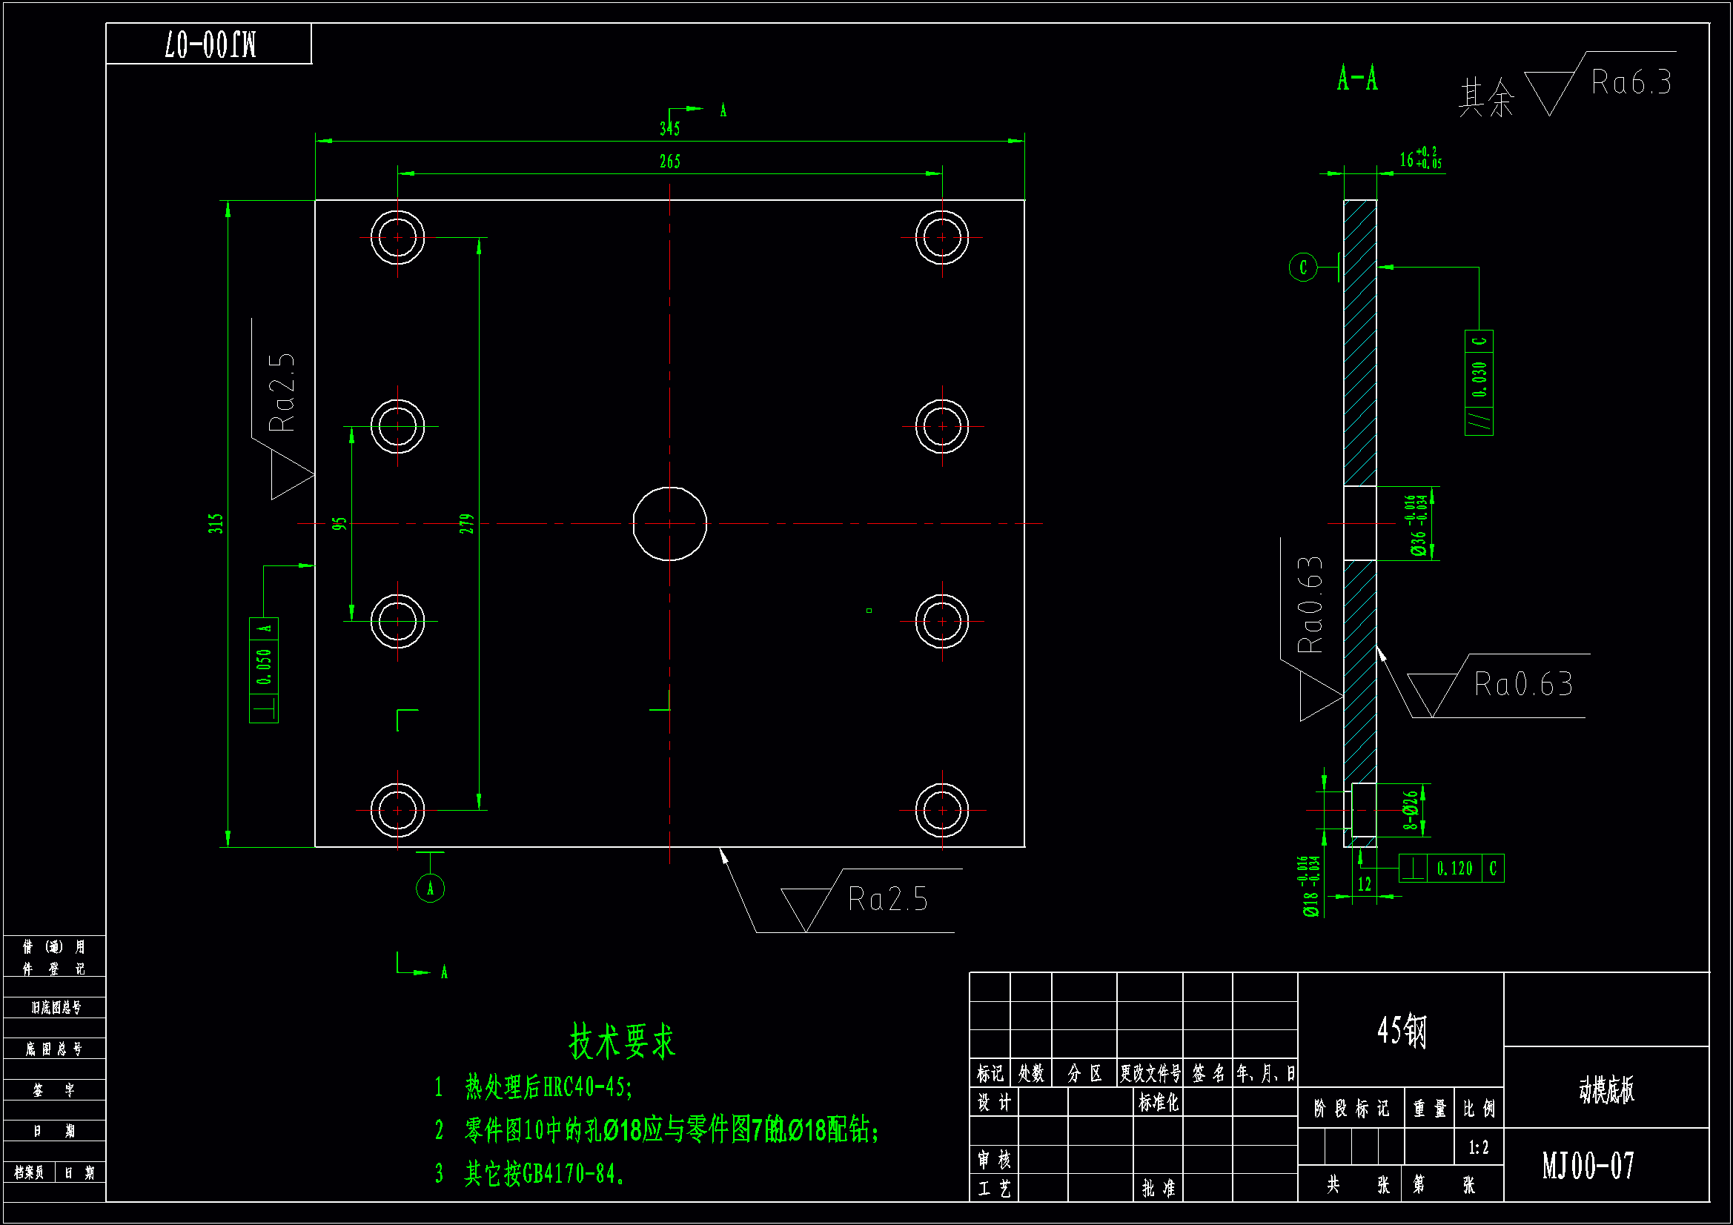Select the bottom-right counterbored bolt hole

point(942,810)
